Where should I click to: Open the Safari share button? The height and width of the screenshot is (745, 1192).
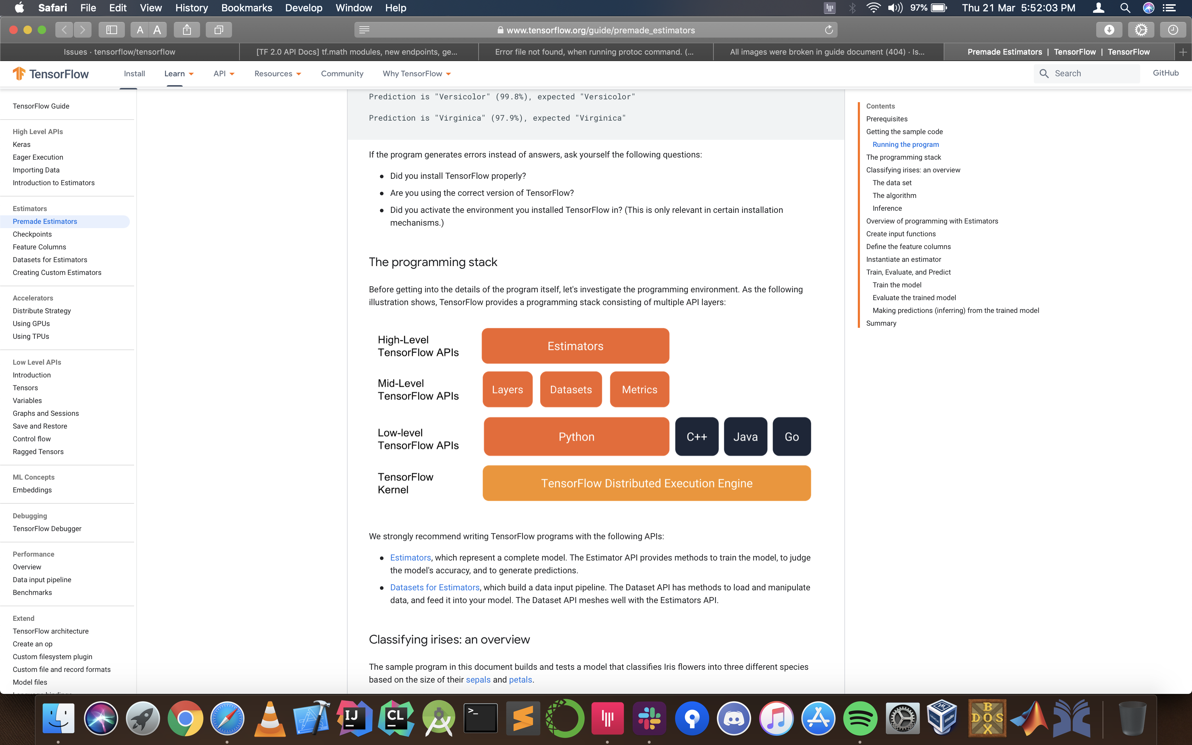pos(187,30)
